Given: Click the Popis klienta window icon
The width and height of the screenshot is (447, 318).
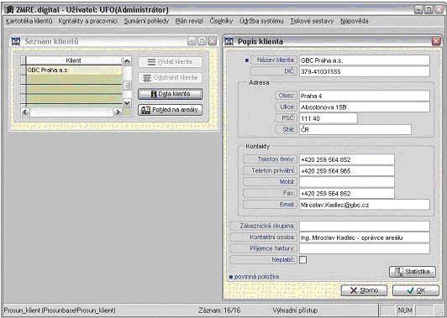Looking at the screenshot, I should coord(229,42).
